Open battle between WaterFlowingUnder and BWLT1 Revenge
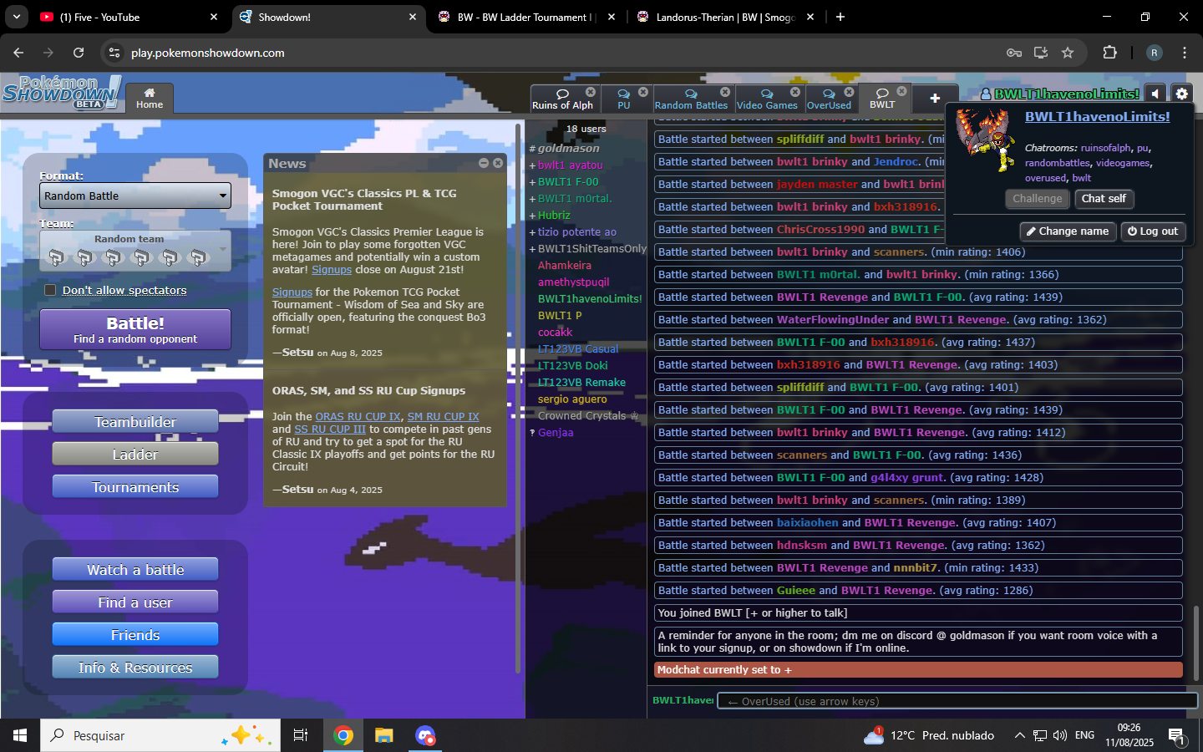Viewport: 1203px width, 752px height. [x=918, y=320]
